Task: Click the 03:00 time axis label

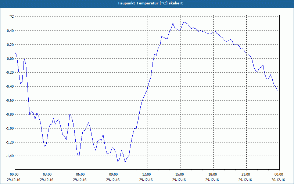Action: coord(48,174)
